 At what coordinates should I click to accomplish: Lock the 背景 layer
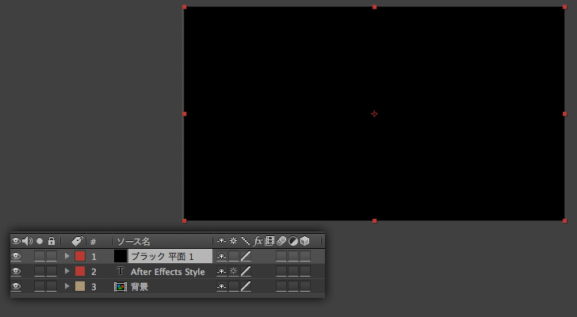[x=52, y=286]
